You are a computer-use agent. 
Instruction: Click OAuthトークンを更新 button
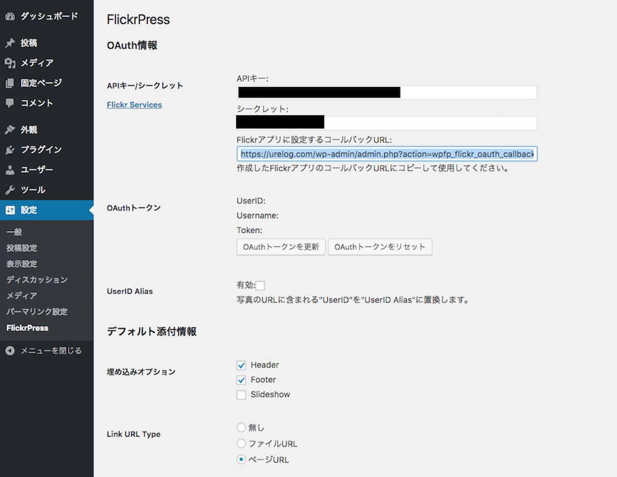tap(281, 247)
